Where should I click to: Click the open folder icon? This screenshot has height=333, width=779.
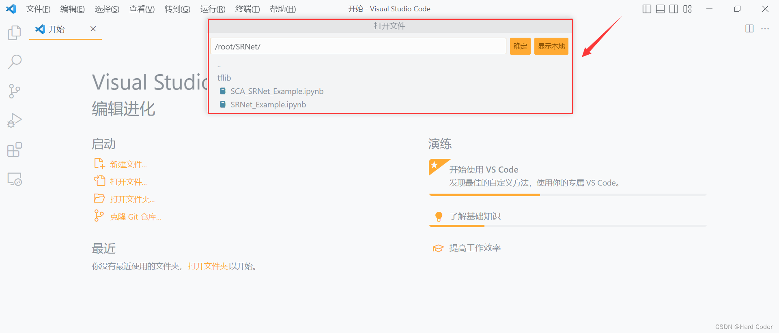pos(99,198)
